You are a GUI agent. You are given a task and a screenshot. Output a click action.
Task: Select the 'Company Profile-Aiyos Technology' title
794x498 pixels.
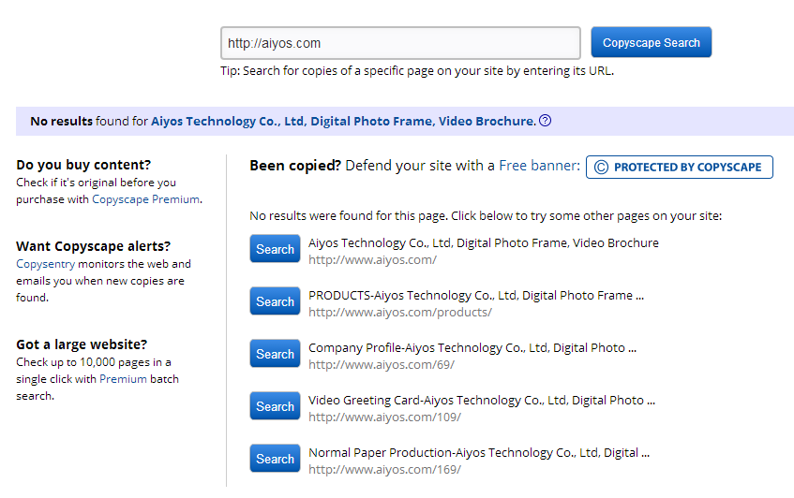[472, 348]
